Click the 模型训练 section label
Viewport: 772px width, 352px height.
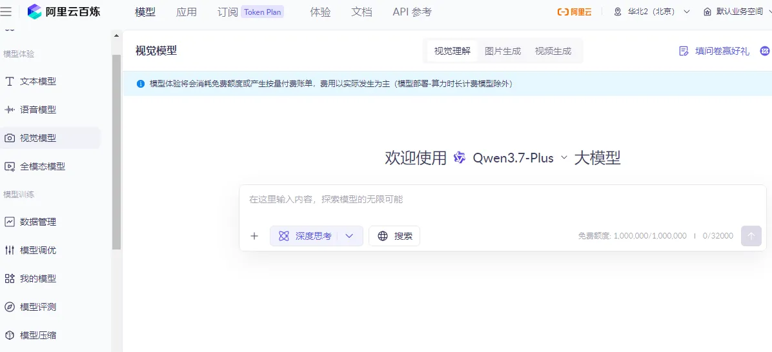19,194
